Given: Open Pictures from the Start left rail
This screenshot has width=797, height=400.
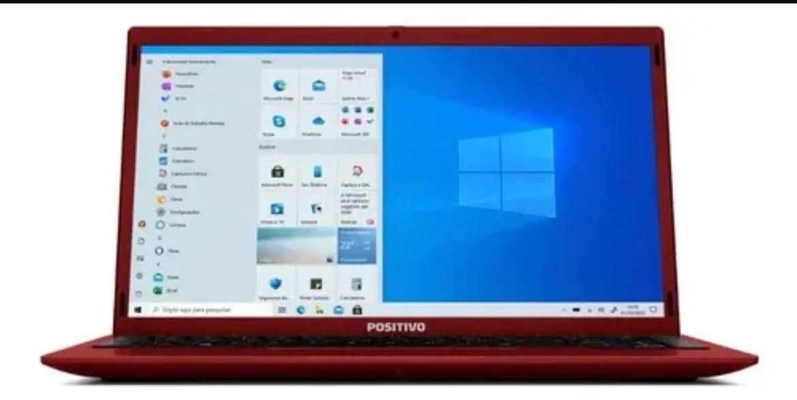Looking at the screenshot, I should tap(140, 258).
